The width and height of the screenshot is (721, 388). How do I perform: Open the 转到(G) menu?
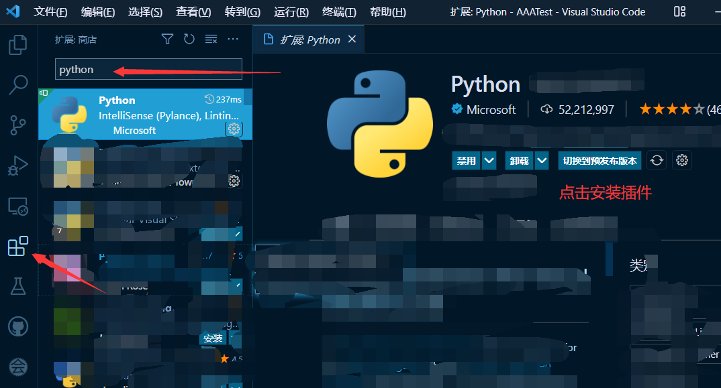[242, 12]
